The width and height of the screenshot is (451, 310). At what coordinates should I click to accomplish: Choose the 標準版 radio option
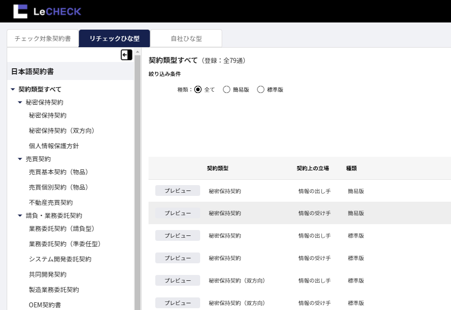tap(261, 89)
